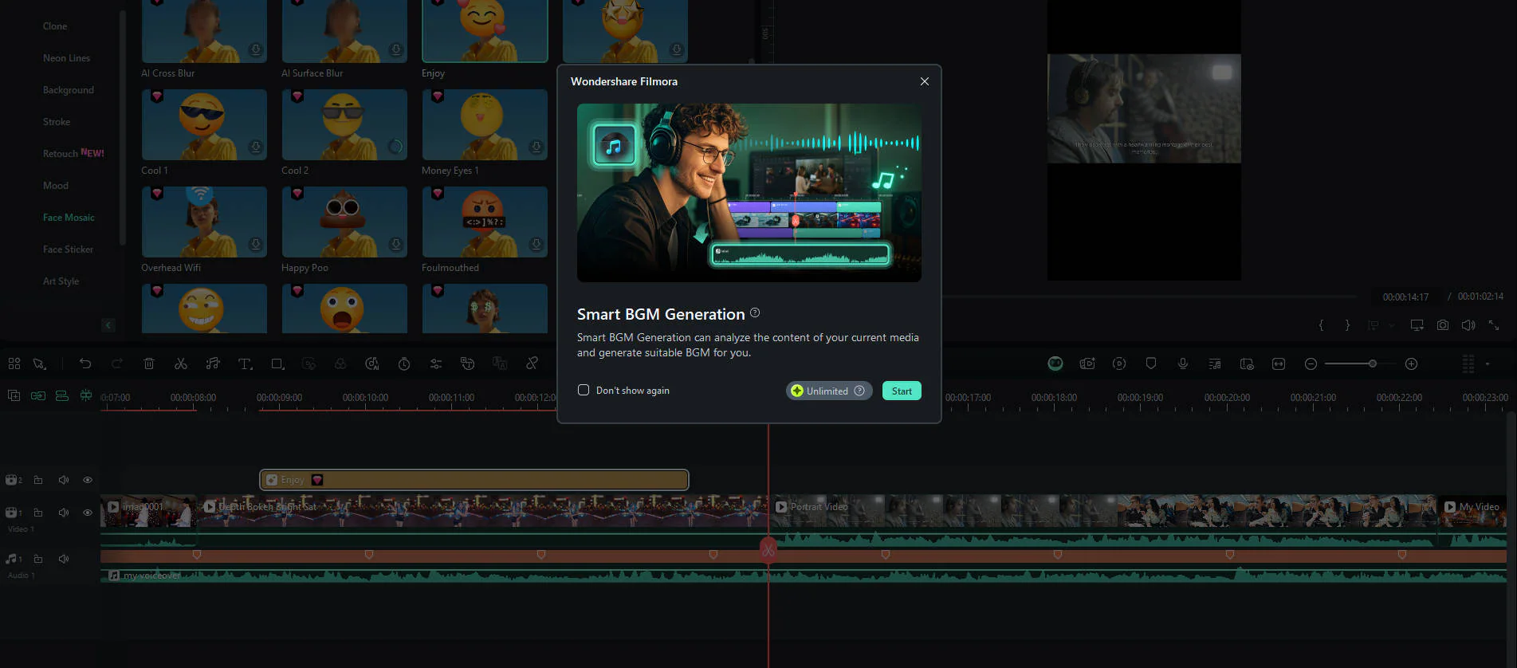Screen dimensions: 1517x668
Task: Open the Face Sticker category
Action: coord(68,250)
